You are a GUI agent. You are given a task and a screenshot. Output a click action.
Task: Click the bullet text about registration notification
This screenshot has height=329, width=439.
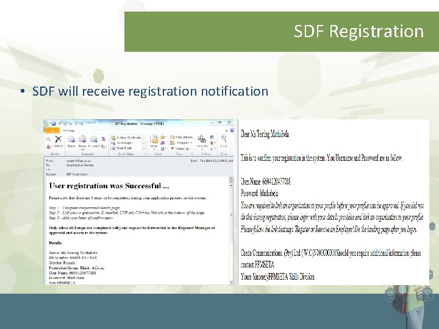click(150, 91)
